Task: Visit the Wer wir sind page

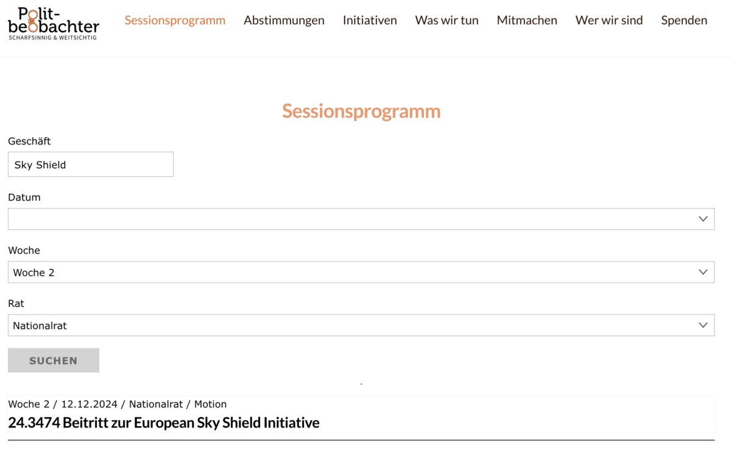Action: point(609,20)
